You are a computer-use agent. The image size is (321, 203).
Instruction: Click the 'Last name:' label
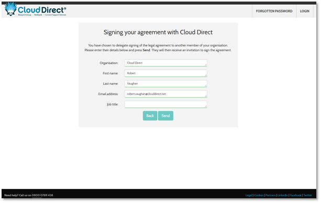tap(110, 84)
